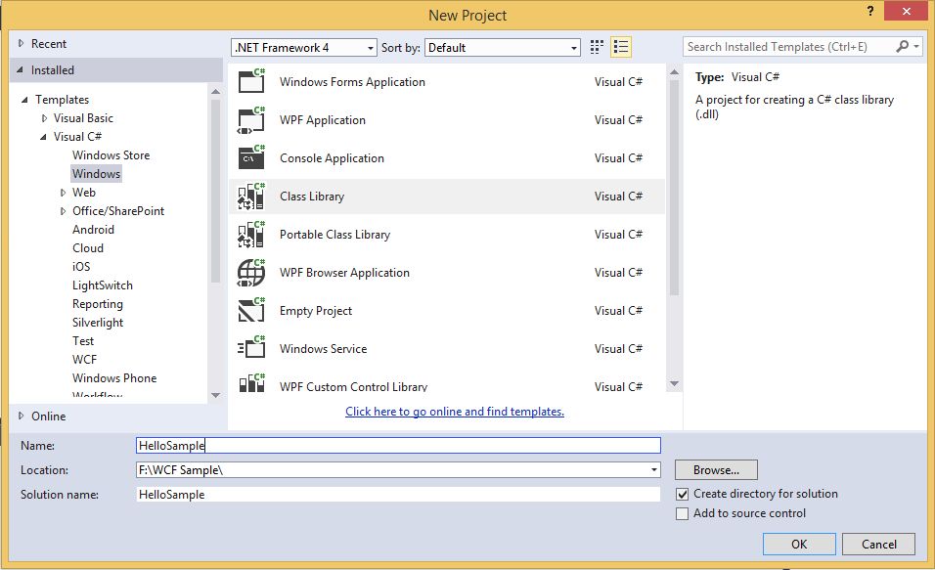
Task: Select the WCF templates category
Action: click(x=84, y=360)
